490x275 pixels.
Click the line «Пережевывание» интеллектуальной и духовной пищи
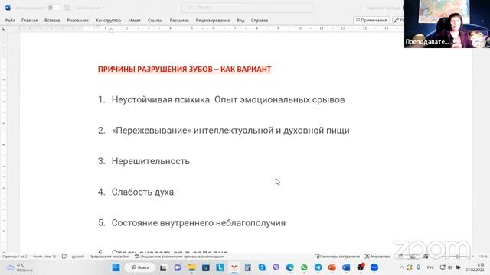[x=230, y=131]
